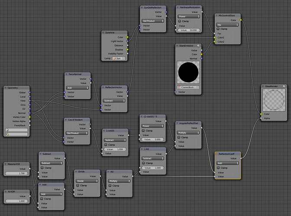
Task: Click the material icon beside CosmicBack field
Action: pos(179,87)
